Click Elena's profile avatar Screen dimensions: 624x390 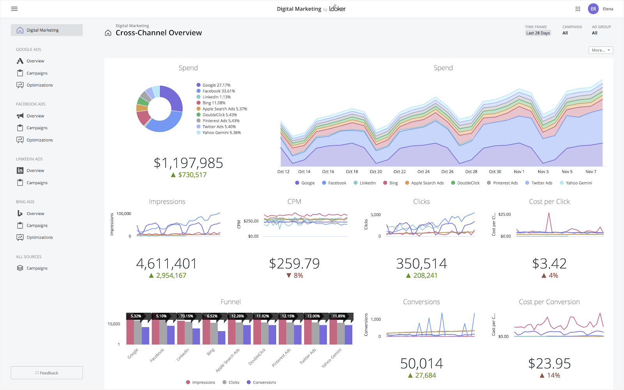click(593, 9)
